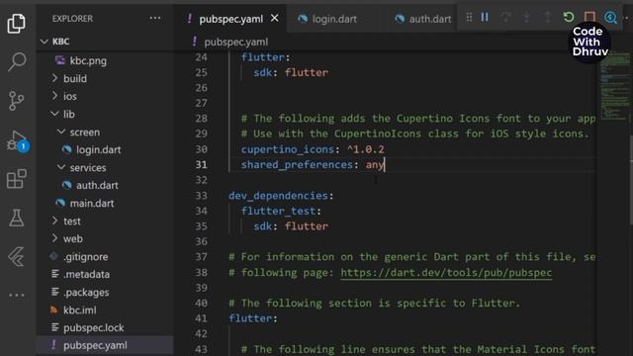
Task: Open the Source Control view
Action: (16, 101)
